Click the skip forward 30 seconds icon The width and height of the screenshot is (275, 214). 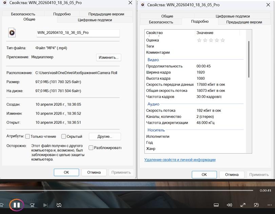[x=32, y=205]
